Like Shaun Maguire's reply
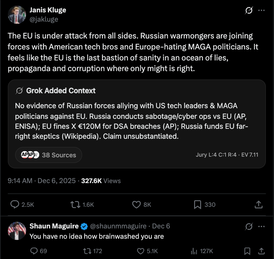 (140, 251)
